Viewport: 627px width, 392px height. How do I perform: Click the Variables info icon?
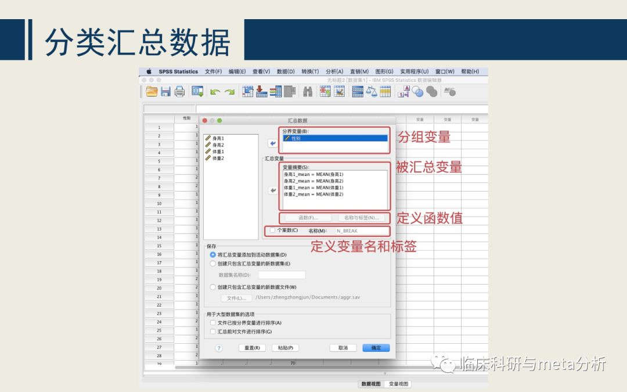coord(276,92)
